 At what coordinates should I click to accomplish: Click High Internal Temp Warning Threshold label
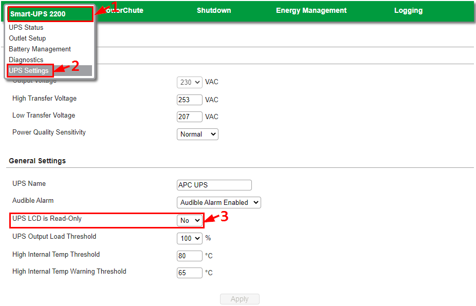69,272
